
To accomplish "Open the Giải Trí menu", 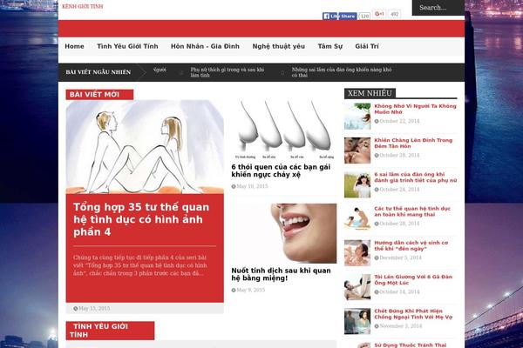I will (x=367, y=46).
